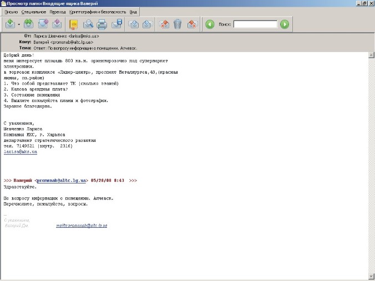
Task: Click the line 'Компания МКС, г. Харьков'
Action: pos(34,135)
